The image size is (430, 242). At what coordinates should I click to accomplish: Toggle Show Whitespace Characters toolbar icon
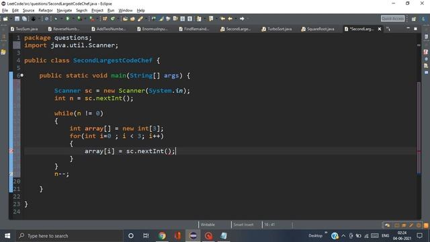(x=189, y=19)
